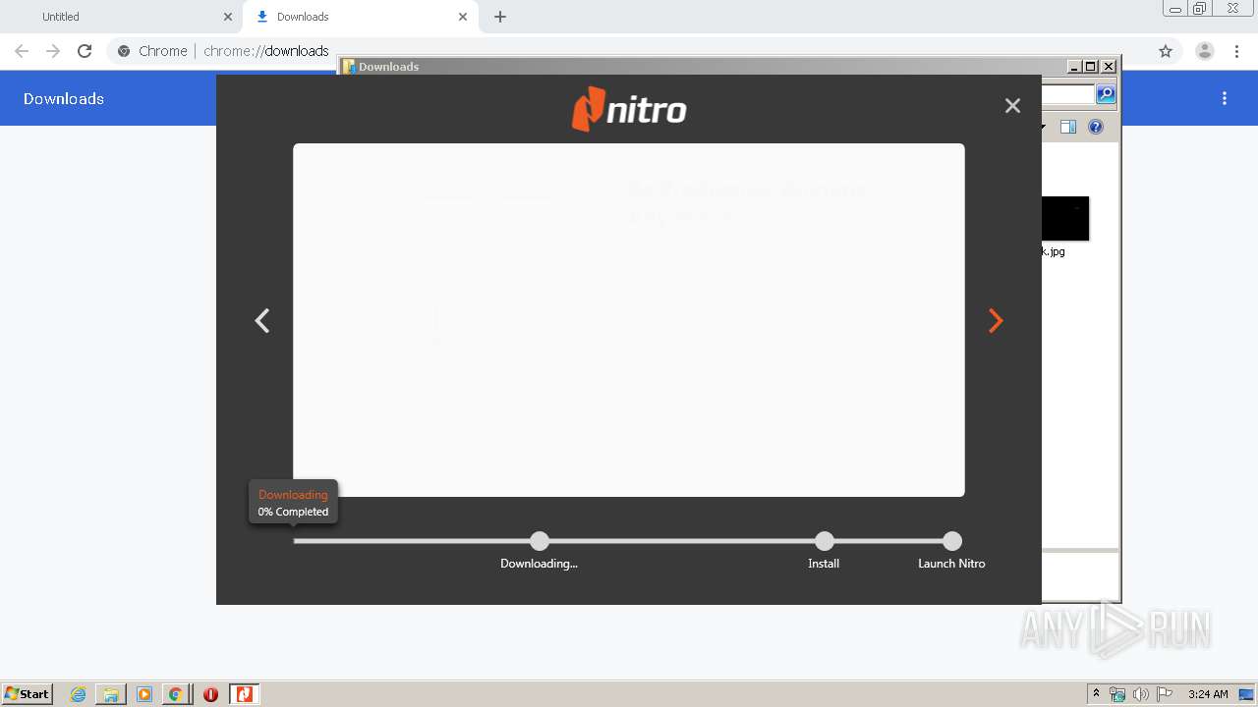Open Windows Explorer from the taskbar
The image size is (1258, 707).
pos(111,694)
